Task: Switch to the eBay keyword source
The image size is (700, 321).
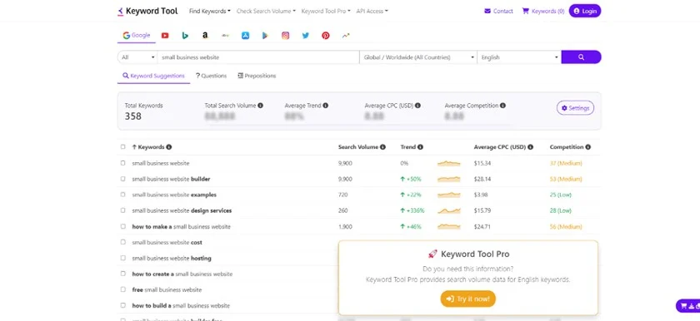Action: coord(225,36)
